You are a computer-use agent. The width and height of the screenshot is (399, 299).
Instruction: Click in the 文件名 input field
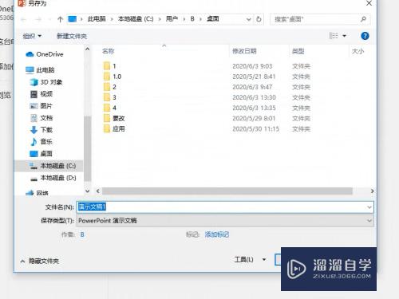point(225,207)
